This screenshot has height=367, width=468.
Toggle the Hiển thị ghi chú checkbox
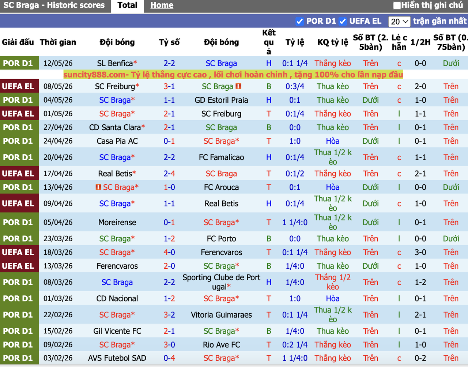(397, 5)
